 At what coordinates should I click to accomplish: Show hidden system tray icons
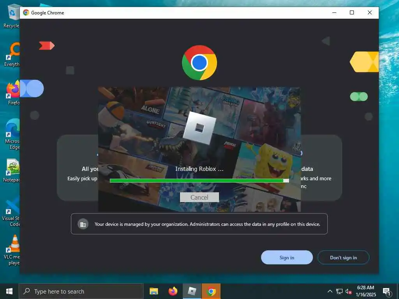point(330,291)
